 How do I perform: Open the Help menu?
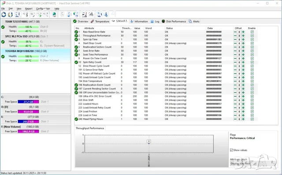coord(57,9)
